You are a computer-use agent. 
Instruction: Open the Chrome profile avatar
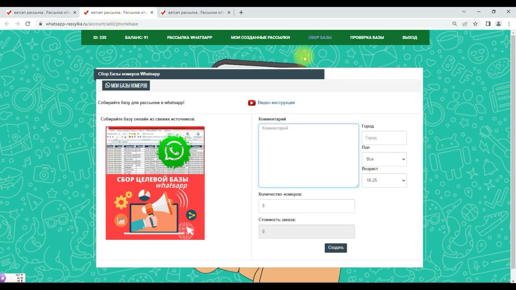click(x=498, y=24)
